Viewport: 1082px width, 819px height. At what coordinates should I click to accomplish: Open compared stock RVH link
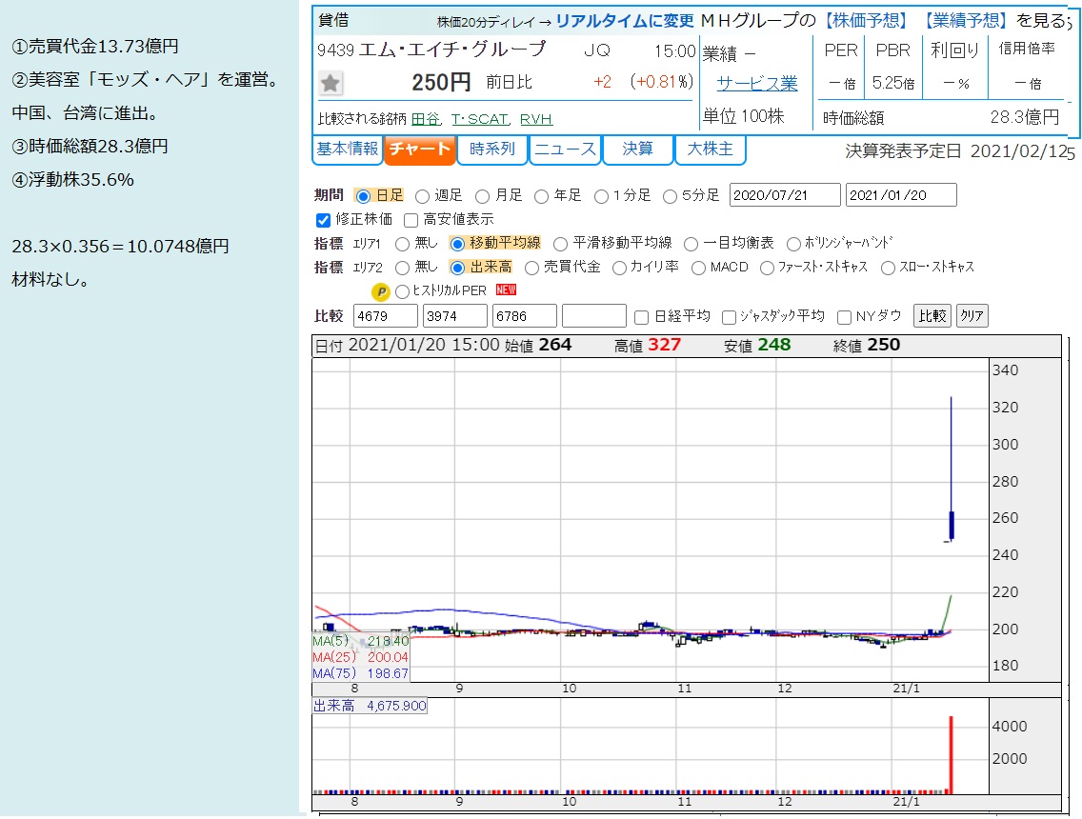(x=536, y=119)
